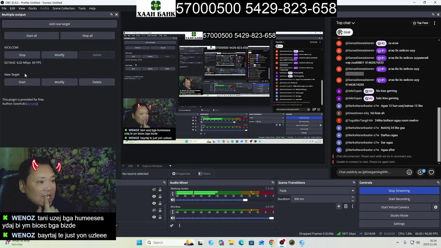
Task: Open Windows Start menu
Action: [139, 242]
